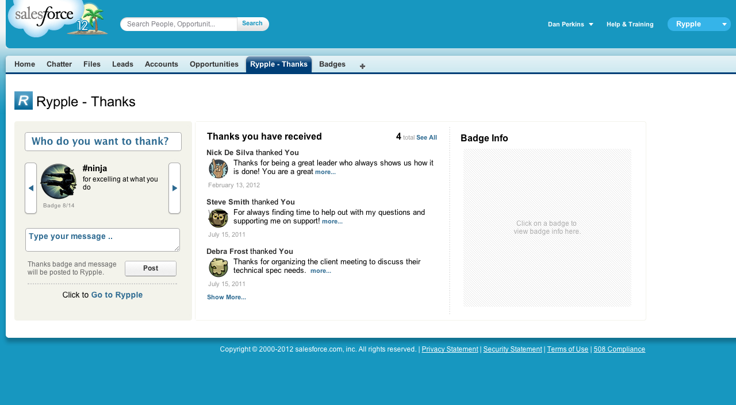Open the Opportunities tab
Screen dimensions: 736x405
(x=214, y=64)
